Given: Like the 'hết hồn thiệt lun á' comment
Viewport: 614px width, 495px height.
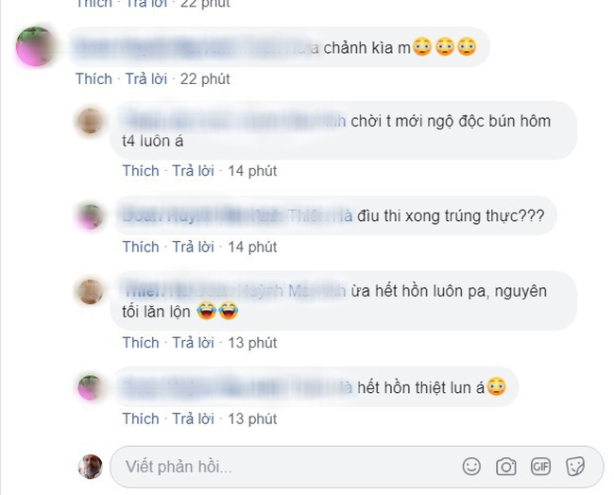Looking at the screenshot, I should (x=141, y=419).
